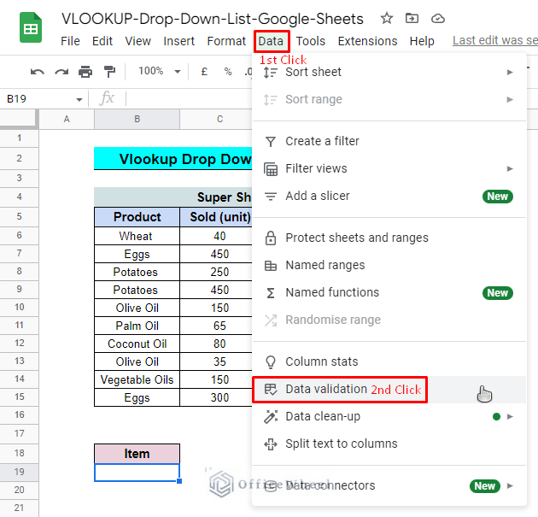Select the empty cell under Item

tap(137, 473)
